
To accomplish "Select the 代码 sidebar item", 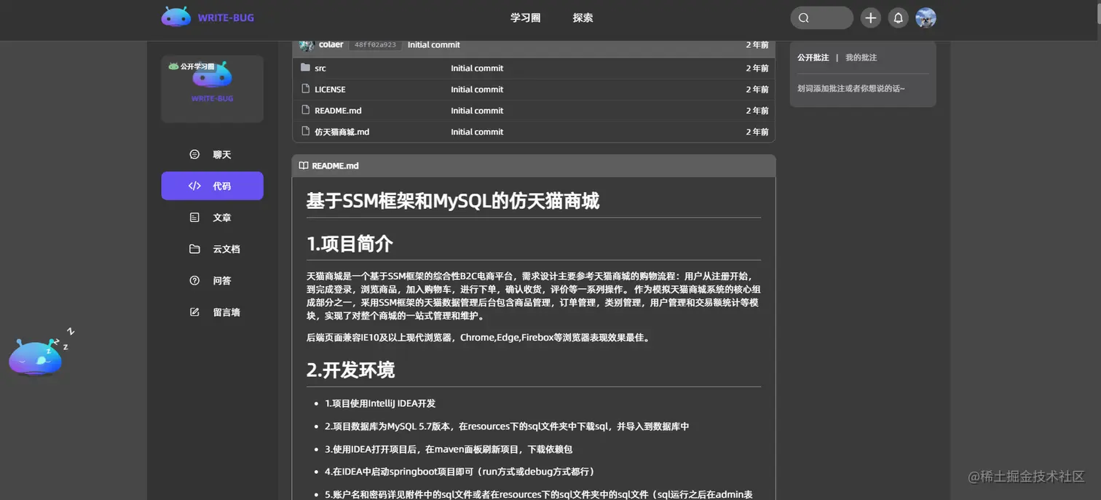I will [212, 186].
